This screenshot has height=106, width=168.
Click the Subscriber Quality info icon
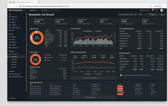[130, 53]
